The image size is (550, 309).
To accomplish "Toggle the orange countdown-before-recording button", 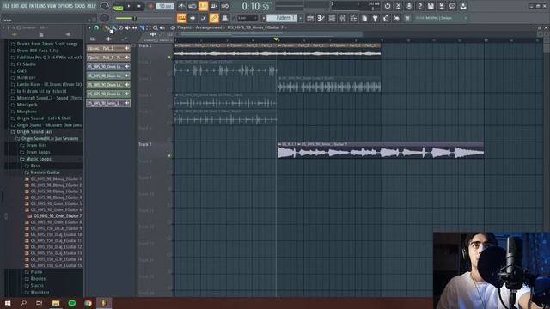I will [x=203, y=6].
